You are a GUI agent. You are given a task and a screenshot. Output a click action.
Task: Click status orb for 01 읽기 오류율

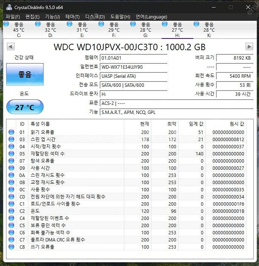coord(11,132)
